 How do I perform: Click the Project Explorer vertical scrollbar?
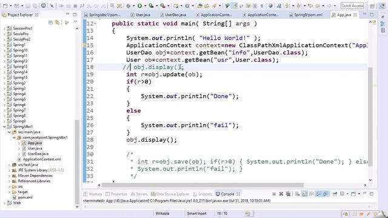(x=77, y=162)
